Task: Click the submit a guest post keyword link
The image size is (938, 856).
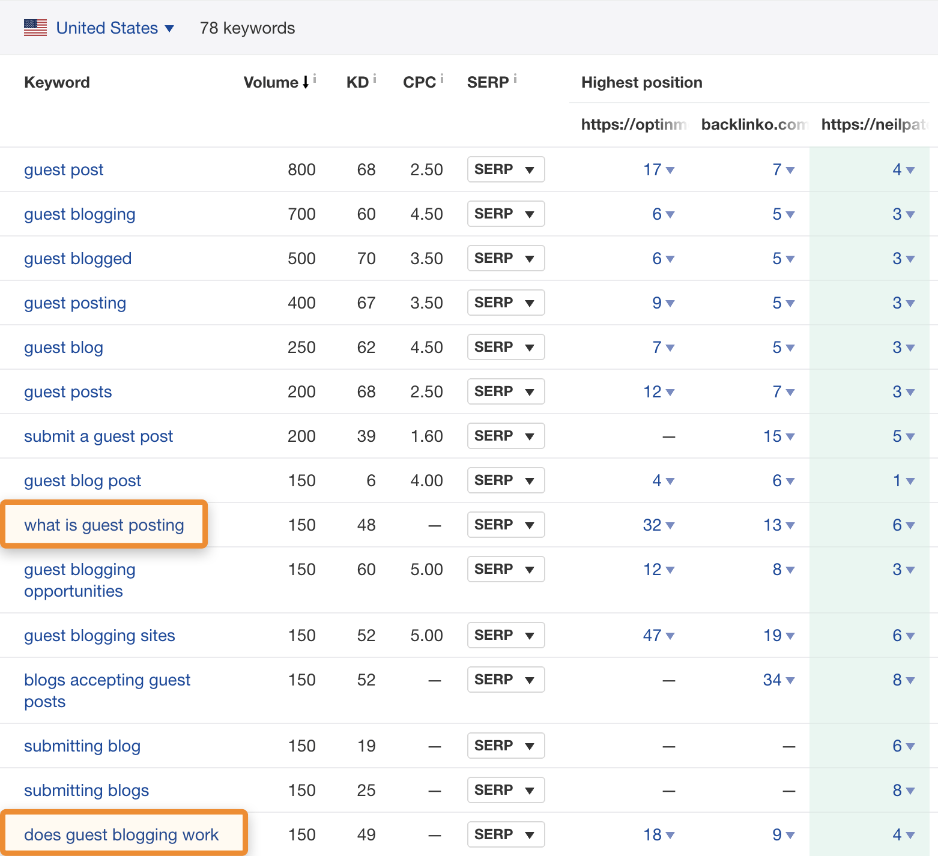Action: click(x=98, y=436)
